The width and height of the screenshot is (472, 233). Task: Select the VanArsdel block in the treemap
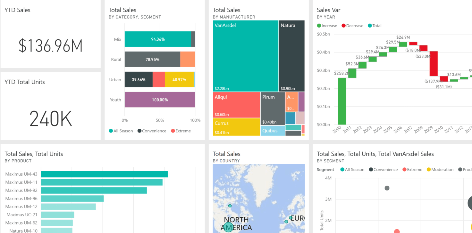coord(245,56)
